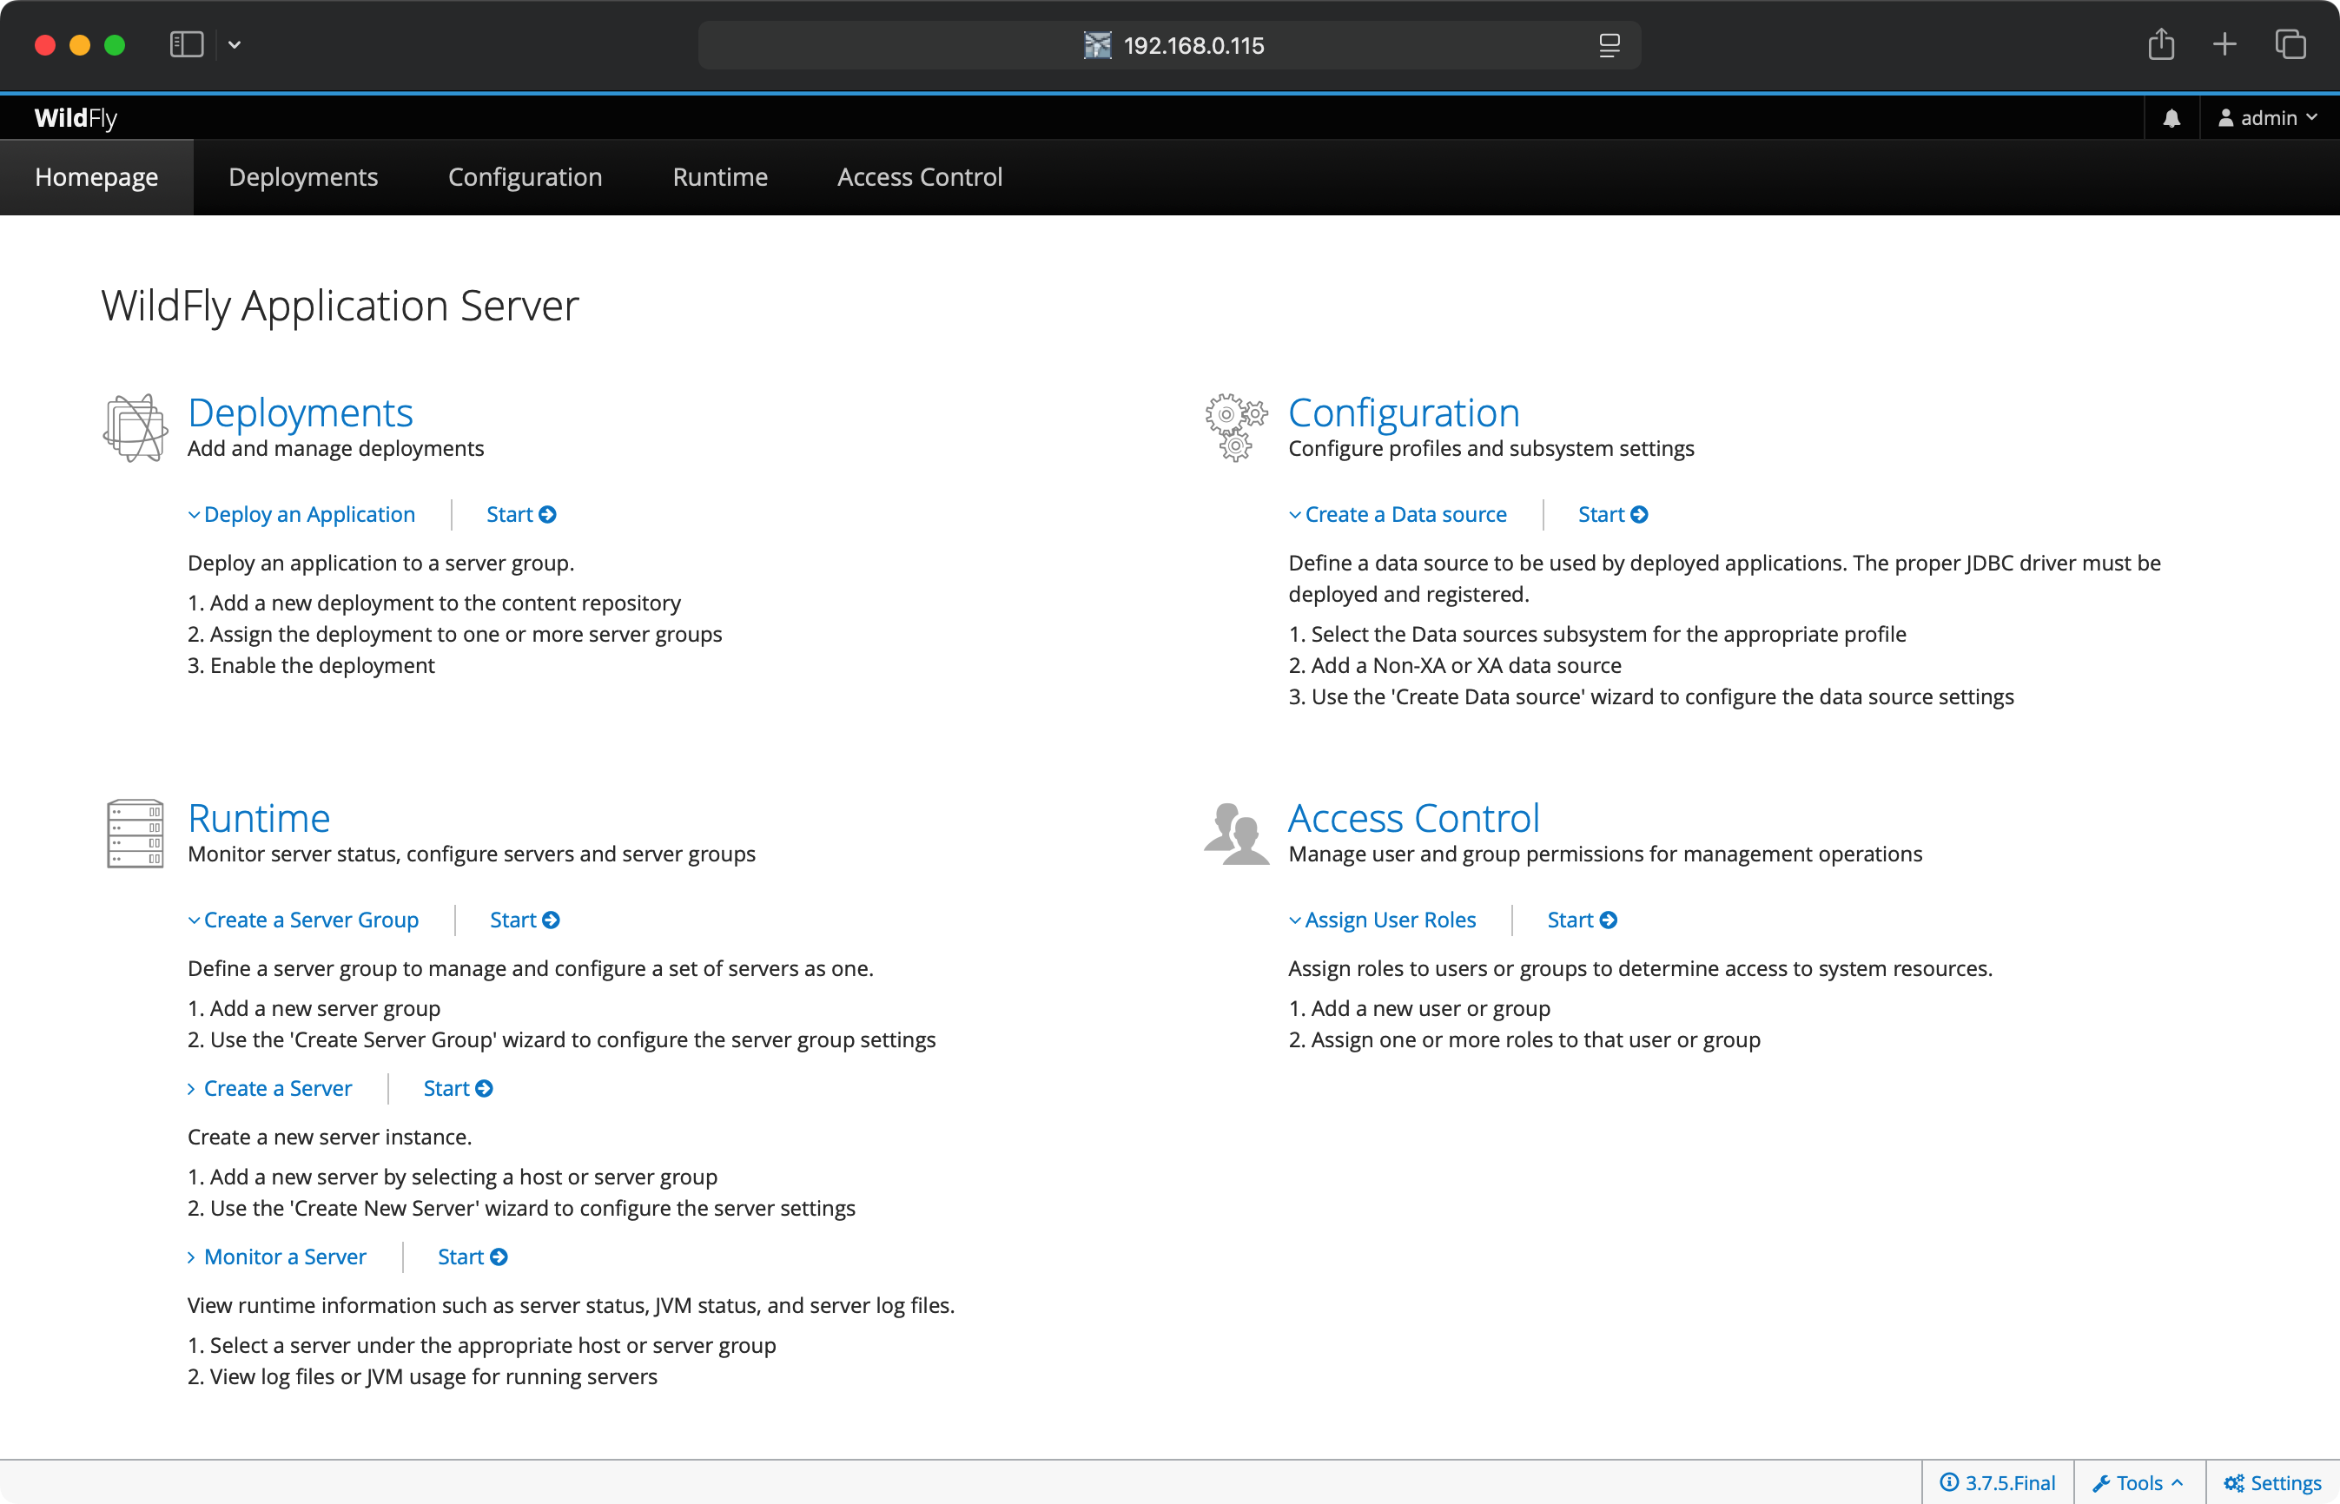Viewport: 2340px width, 1504px height.
Task: Click the site favicon in address bar
Action: pos(1098,45)
